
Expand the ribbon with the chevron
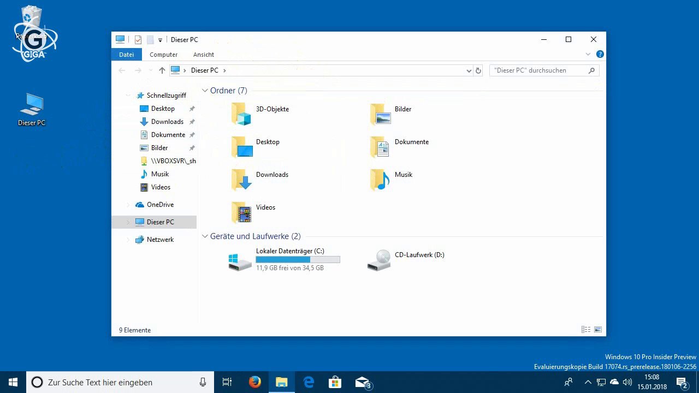pos(588,55)
